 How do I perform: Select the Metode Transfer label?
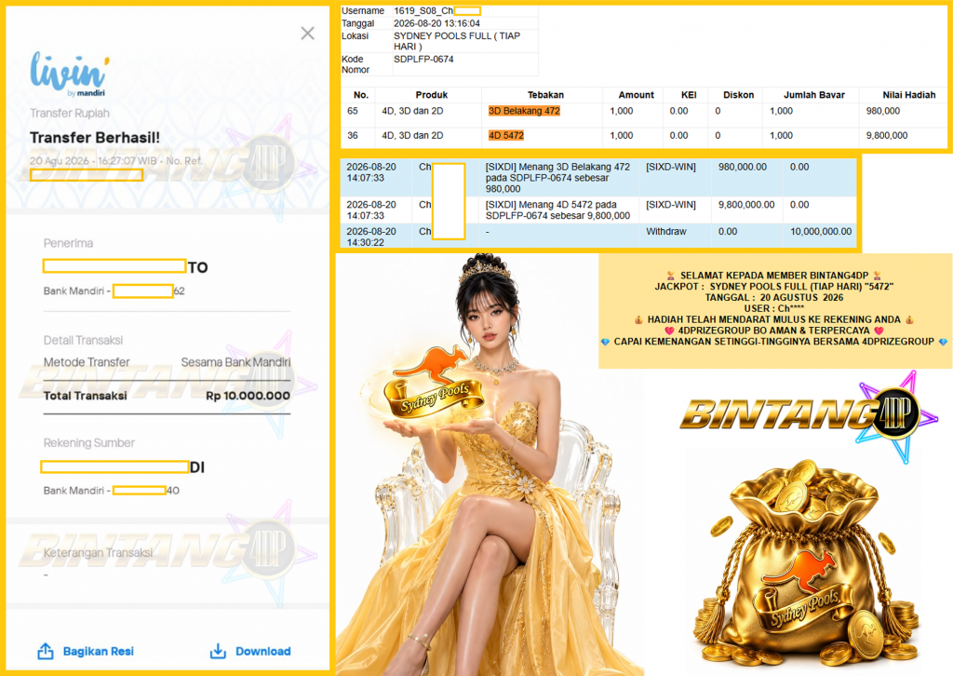tap(87, 362)
